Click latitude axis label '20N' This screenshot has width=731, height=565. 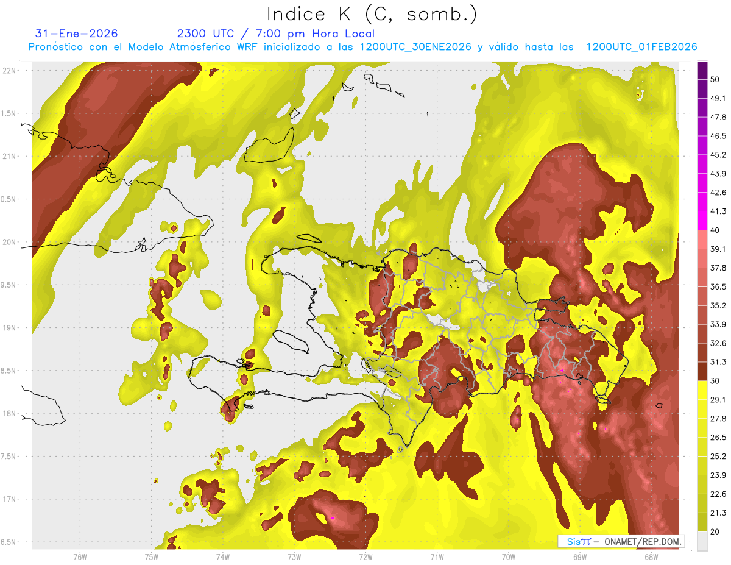[x=9, y=242]
